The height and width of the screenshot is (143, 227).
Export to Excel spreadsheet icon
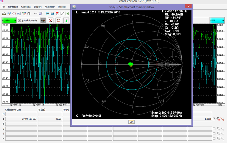67,14
